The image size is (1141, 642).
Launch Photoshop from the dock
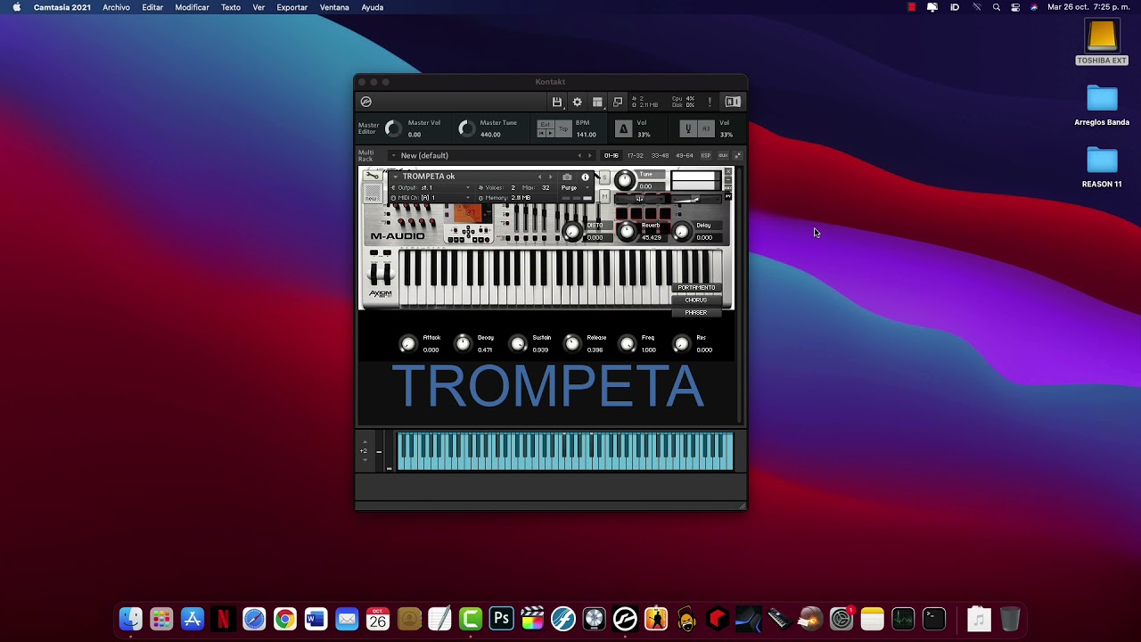point(502,619)
